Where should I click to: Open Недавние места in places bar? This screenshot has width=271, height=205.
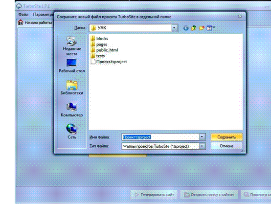(x=72, y=46)
